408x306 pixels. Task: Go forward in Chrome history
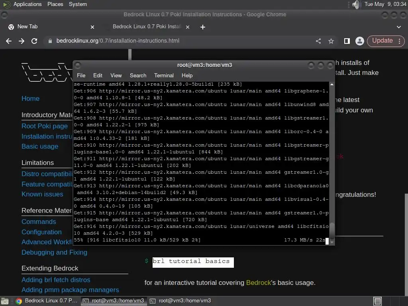pyautogui.click(x=22, y=41)
